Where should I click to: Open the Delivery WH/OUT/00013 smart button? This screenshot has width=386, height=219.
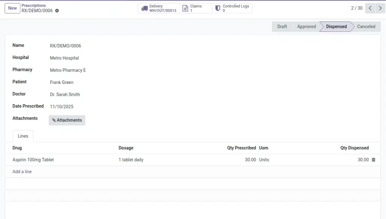pos(159,8)
